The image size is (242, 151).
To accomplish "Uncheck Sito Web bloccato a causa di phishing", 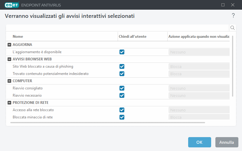I will point(122,66).
